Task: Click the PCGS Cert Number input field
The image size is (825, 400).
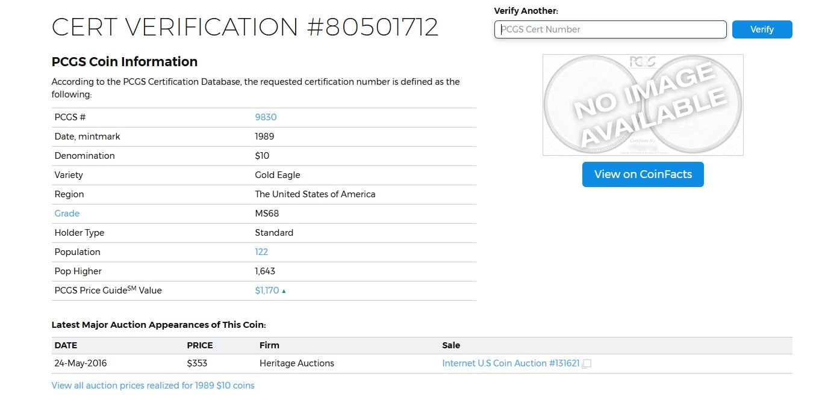Action: (610, 29)
